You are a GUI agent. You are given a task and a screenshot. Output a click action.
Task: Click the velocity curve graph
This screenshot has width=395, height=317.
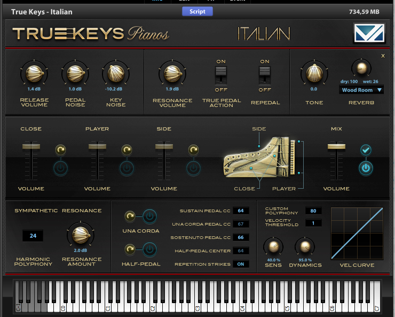(357, 233)
